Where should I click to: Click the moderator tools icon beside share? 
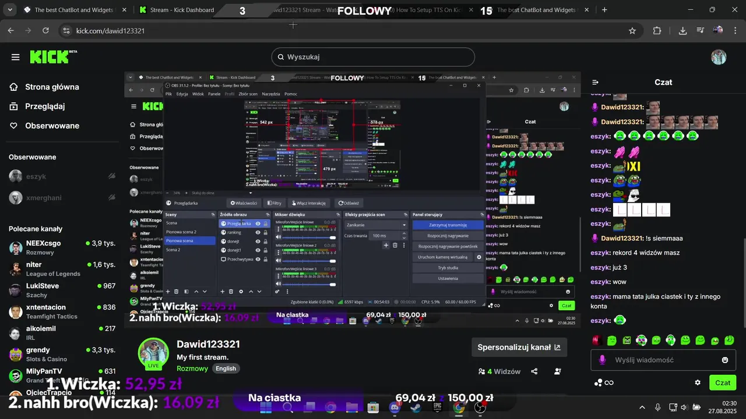(558, 371)
